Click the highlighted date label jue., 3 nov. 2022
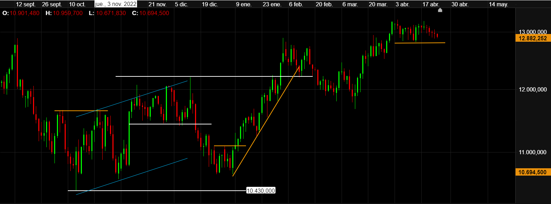Viewport: 551px width, 204px height. tap(116, 4)
